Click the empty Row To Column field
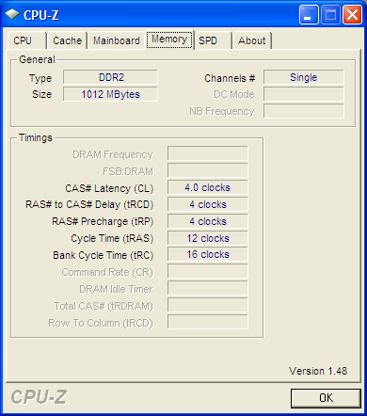 (x=208, y=322)
